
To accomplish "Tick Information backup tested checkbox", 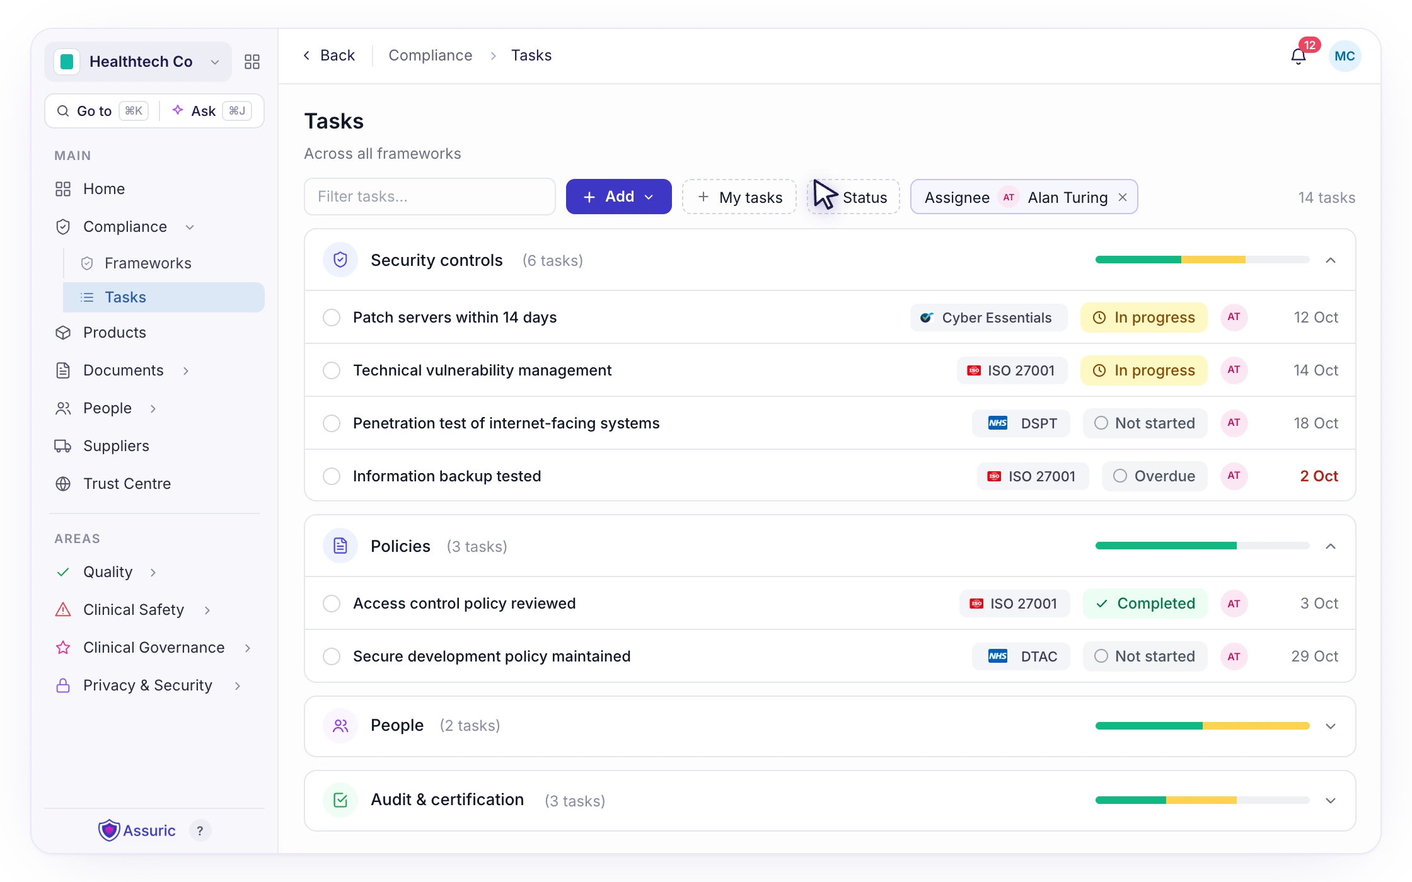I will click(x=332, y=476).
